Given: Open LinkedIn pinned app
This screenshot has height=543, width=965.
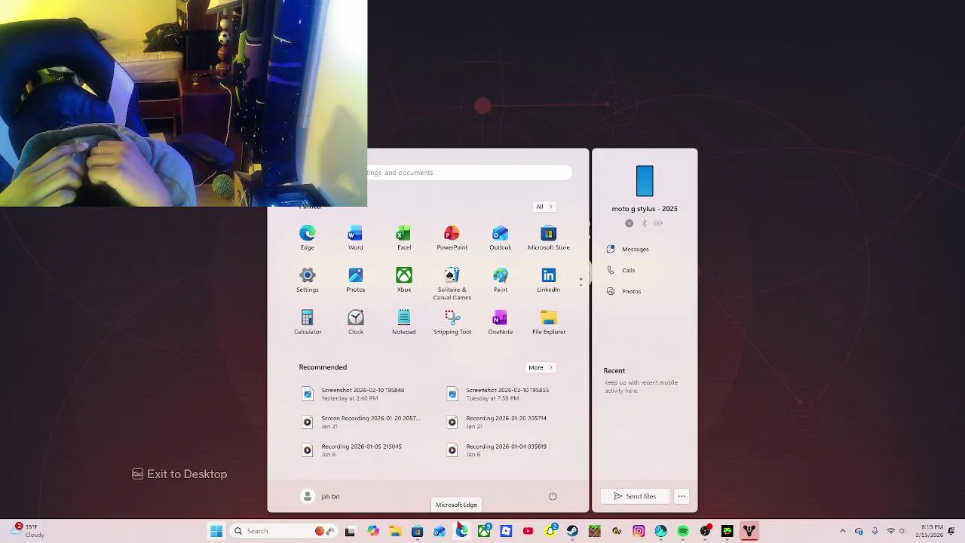Looking at the screenshot, I should point(549,281).
